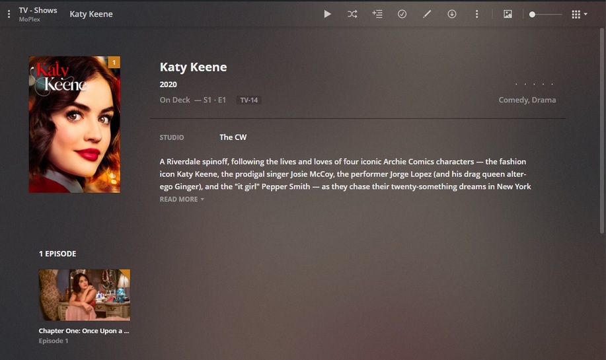Open On Deck S1 E1 link

click(193, 100)
